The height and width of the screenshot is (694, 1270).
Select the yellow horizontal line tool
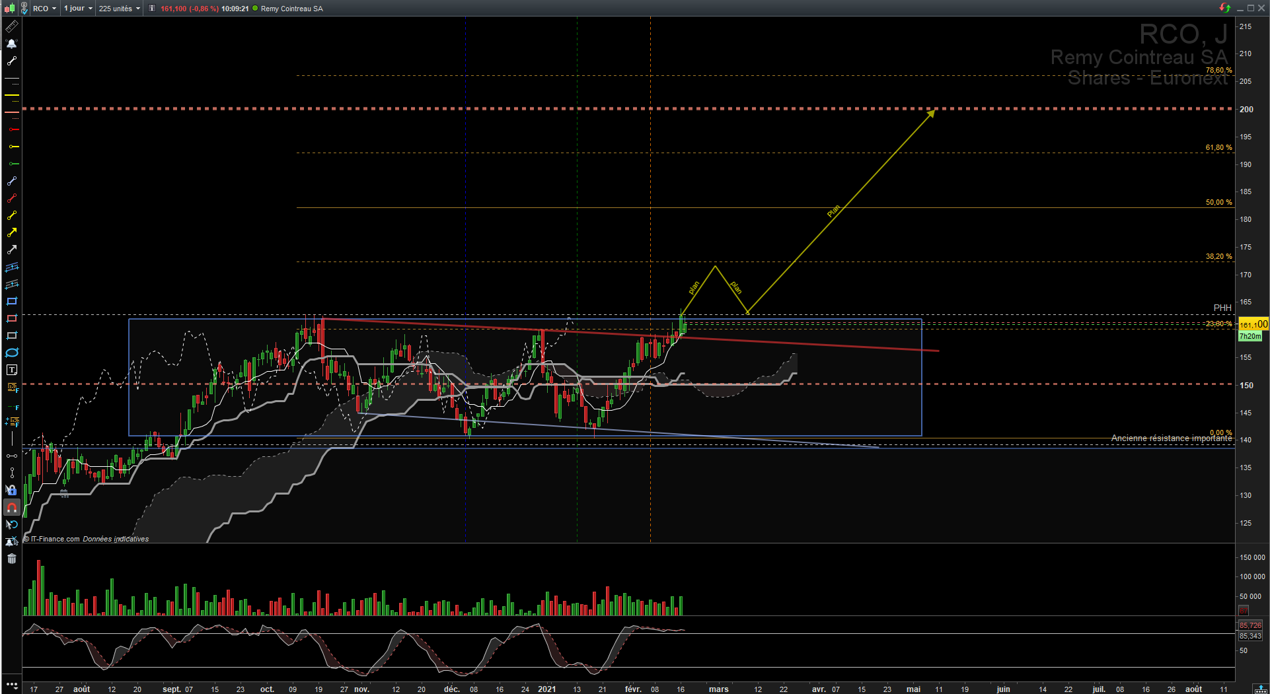pyautogui.click(x=11, y=95)
